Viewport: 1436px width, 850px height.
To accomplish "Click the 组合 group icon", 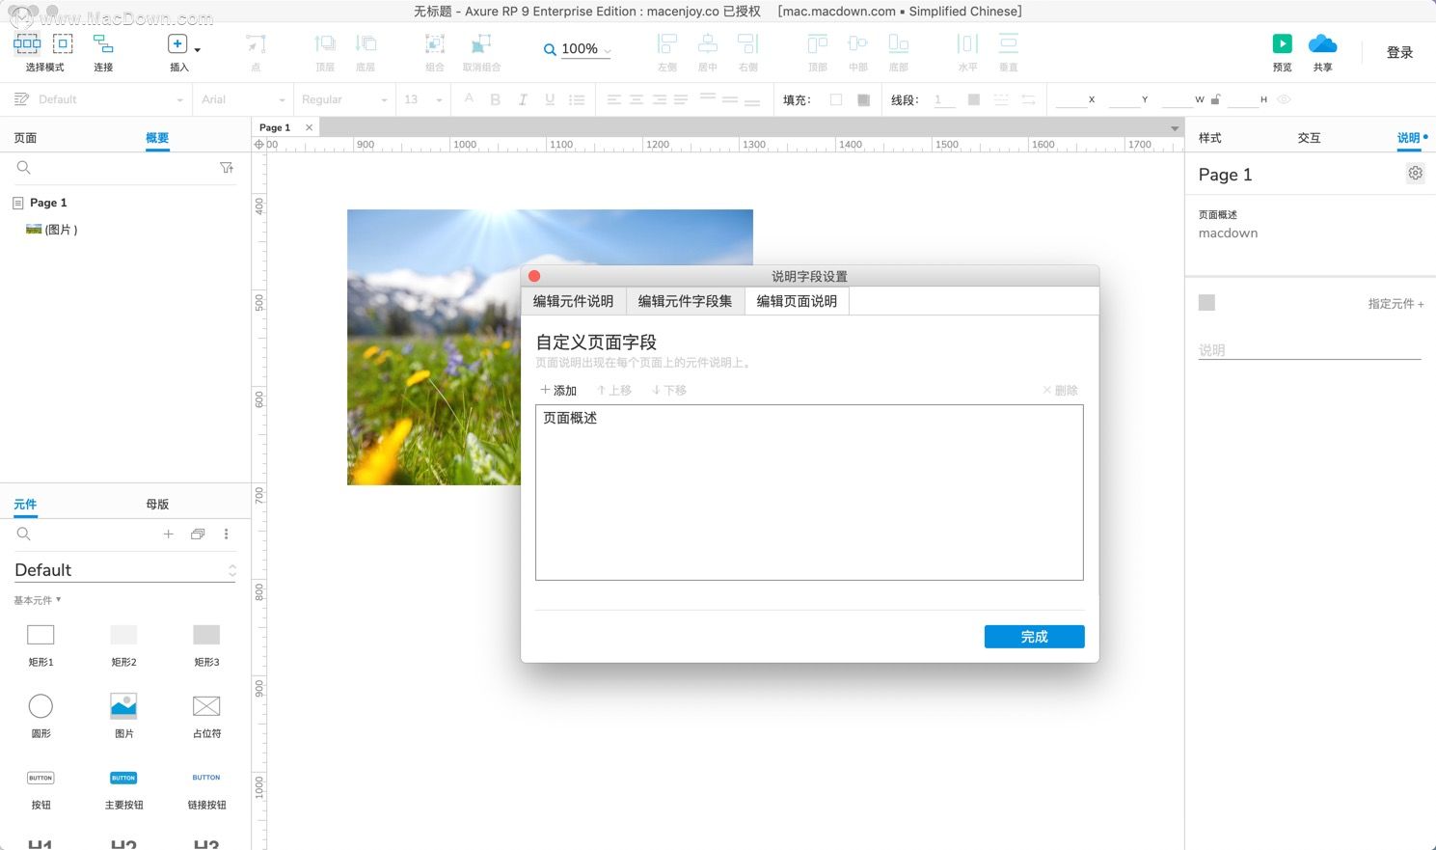I will coord(435,43).
